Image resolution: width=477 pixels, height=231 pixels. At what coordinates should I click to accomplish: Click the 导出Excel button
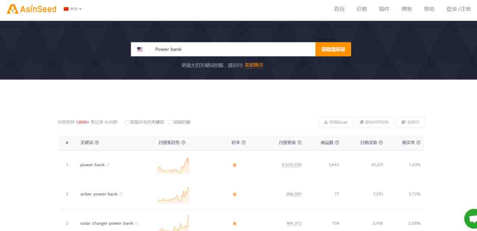point(336,122)
